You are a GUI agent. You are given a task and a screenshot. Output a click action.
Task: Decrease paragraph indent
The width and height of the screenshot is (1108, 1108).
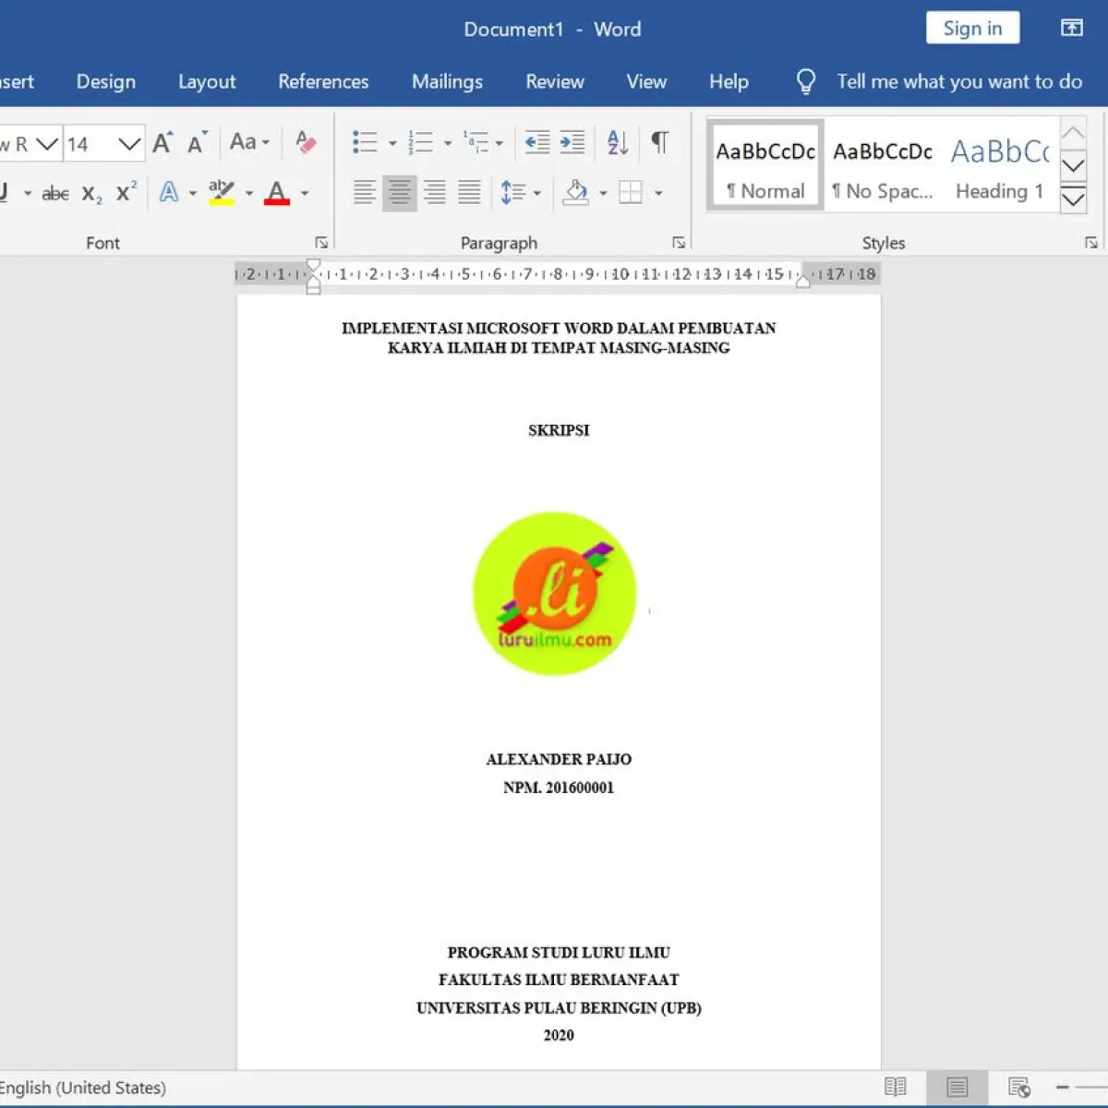537,142
